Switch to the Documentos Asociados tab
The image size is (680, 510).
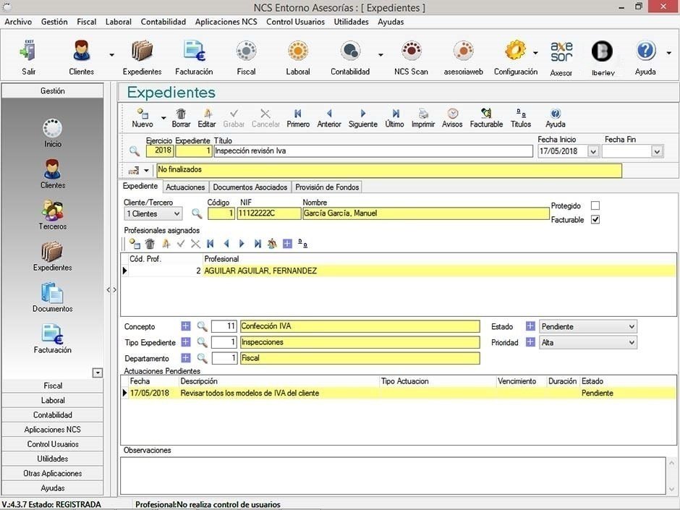coord(250,187)
